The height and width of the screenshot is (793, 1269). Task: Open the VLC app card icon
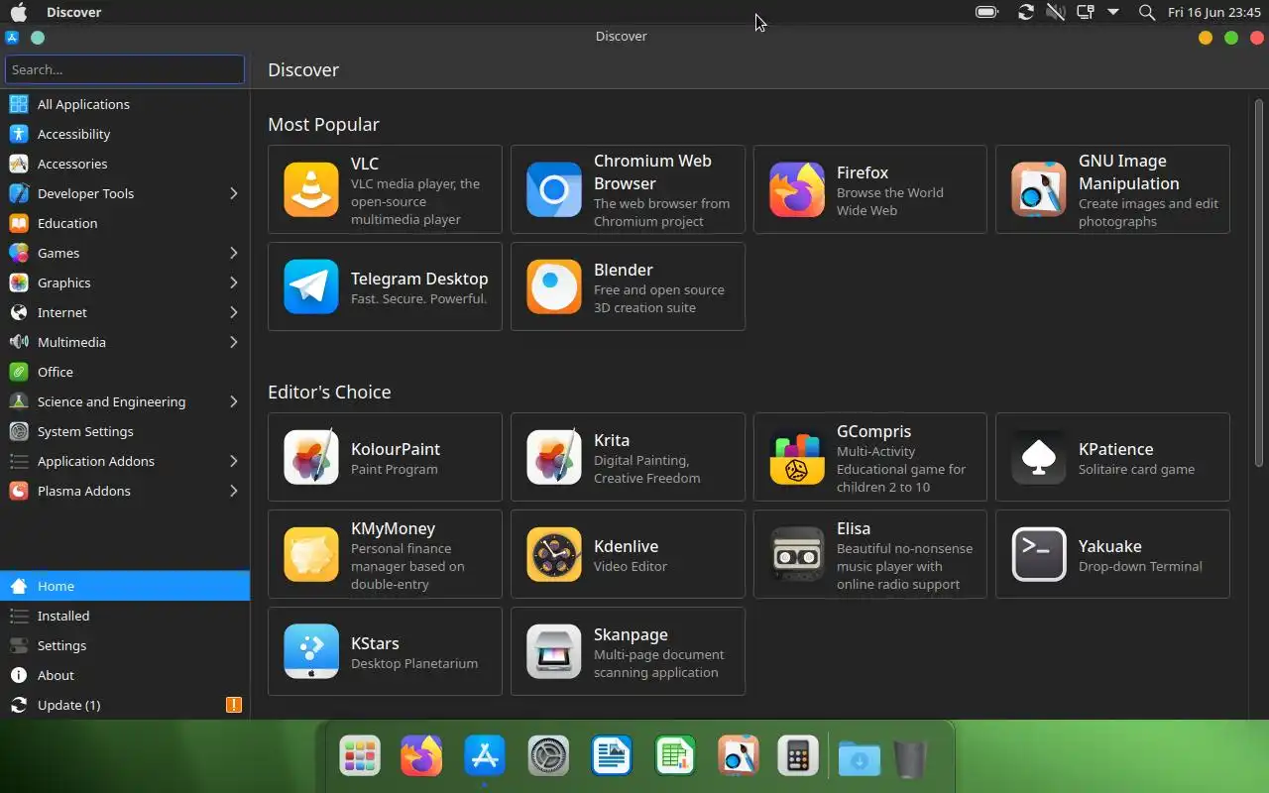pos(311,189)
